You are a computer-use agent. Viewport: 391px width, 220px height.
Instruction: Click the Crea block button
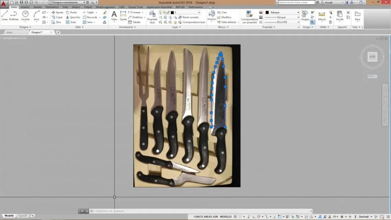tap(222, 12)
